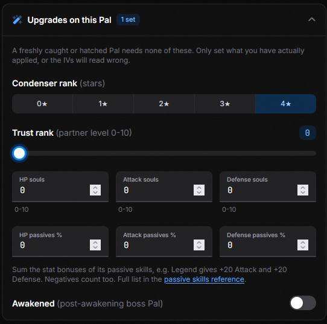Select 3 star condenser rank

(225, 104)
